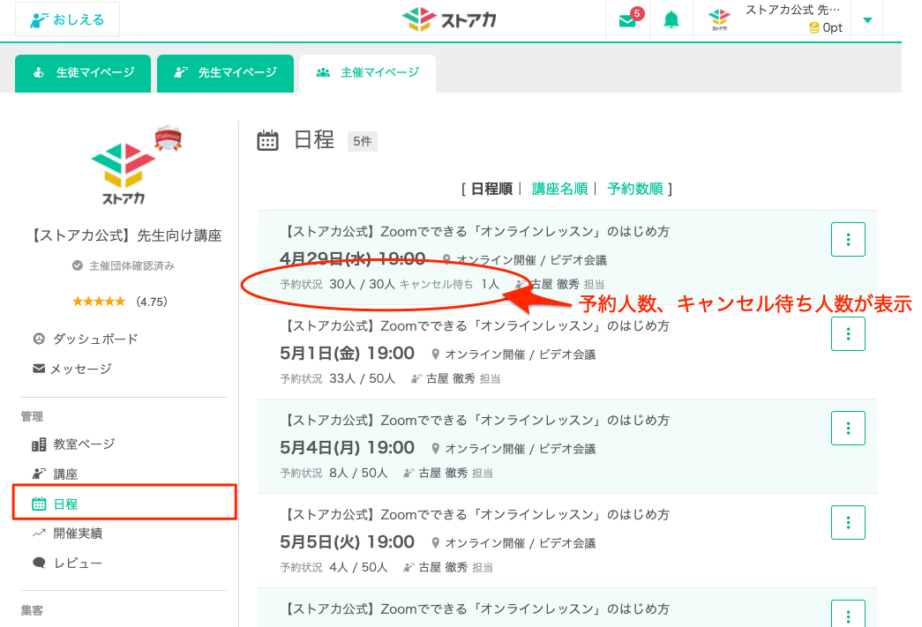Click the 5件 count badge
This screenshot has width=922, height=627.
pyautogui.click(x=363, y=141)
